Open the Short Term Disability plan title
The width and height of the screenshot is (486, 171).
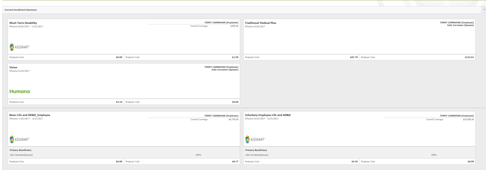pyautogui.click(x=23, y=23)
